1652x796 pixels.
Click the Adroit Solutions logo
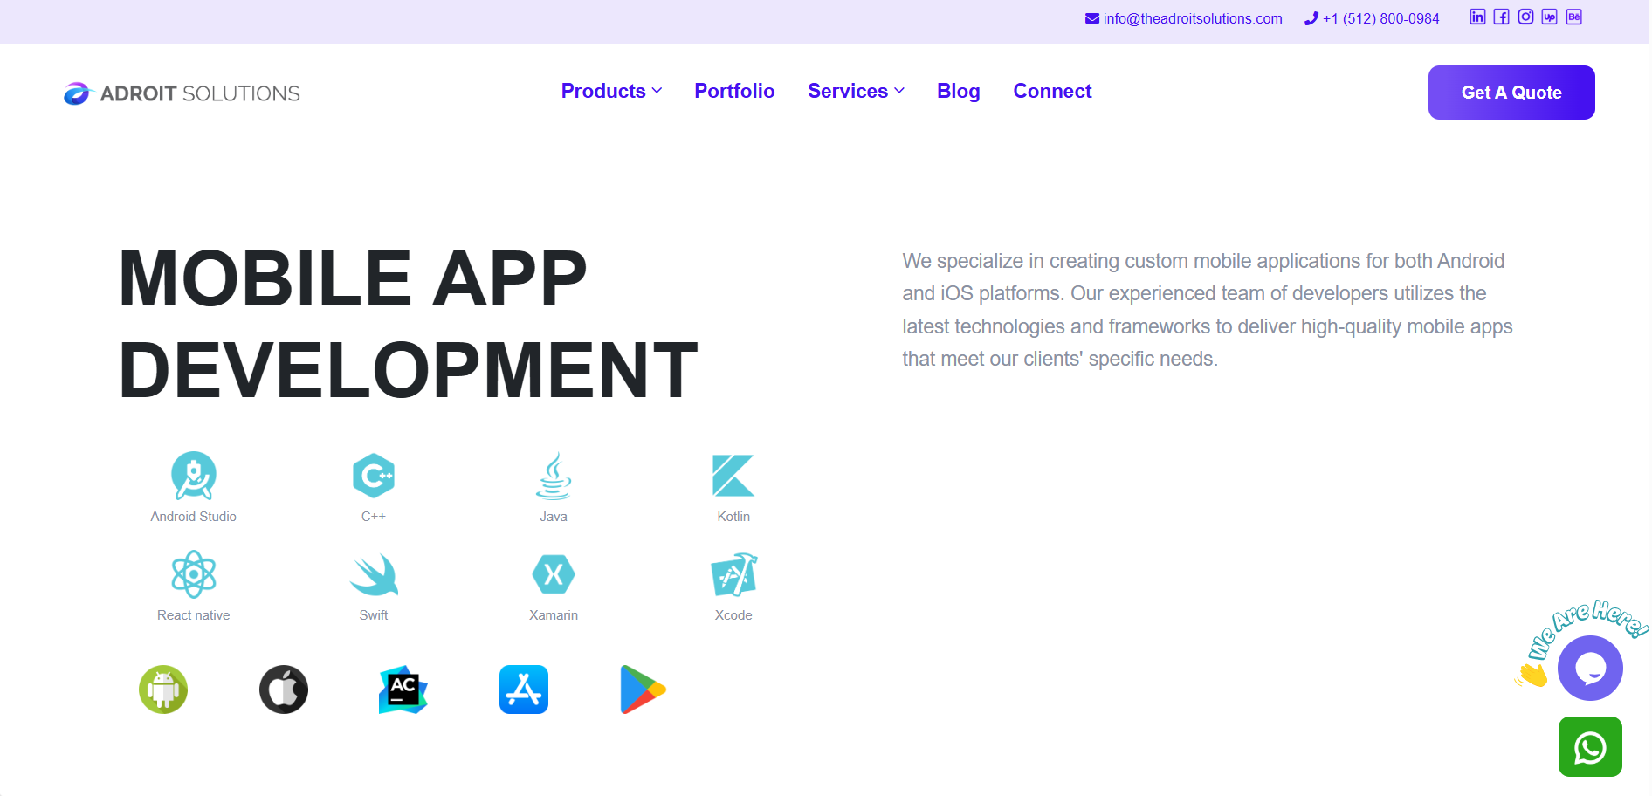click(182, 93)
